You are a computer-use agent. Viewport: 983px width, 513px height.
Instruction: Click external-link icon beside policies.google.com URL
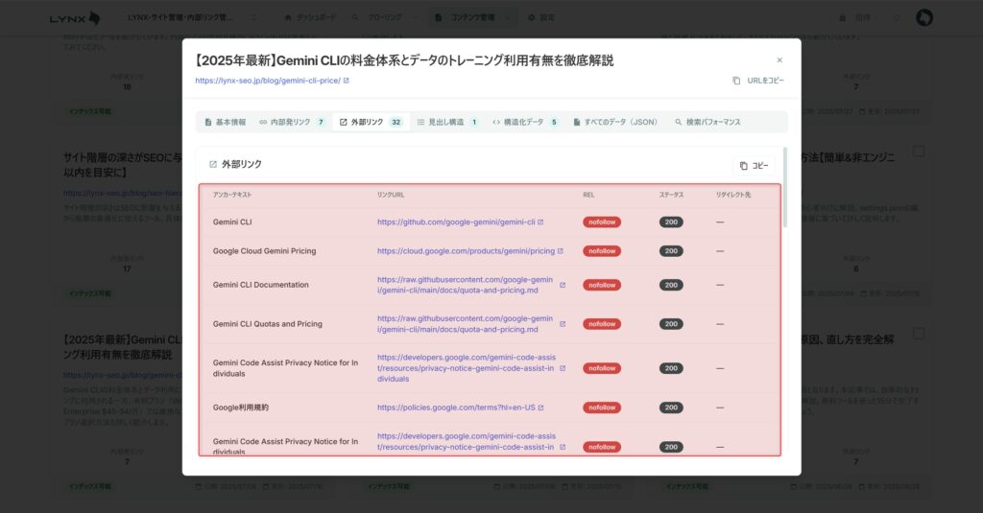540,408
